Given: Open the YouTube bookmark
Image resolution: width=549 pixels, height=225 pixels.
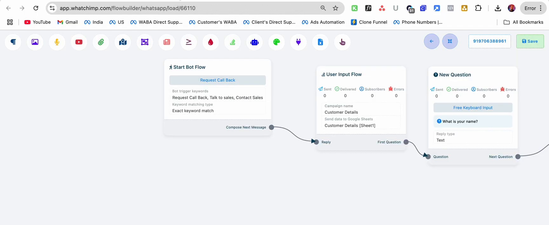Looking at the screenshot, I should 37,22.
